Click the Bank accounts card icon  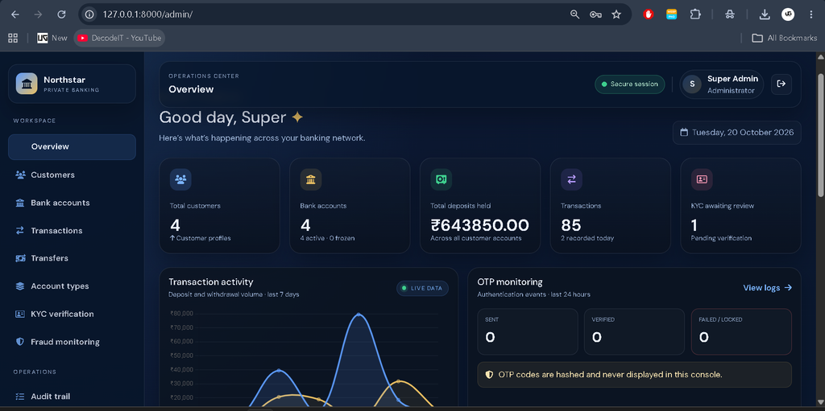coord(311,179)
